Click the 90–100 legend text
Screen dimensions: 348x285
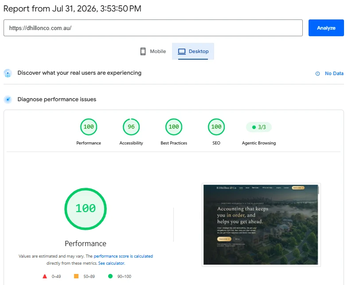[124, 276]
